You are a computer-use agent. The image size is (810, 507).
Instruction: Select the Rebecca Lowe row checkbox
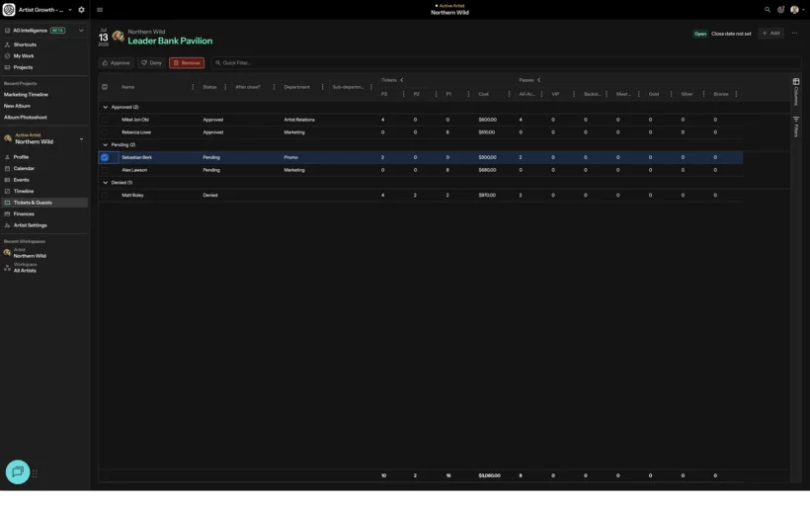(105, 132)
